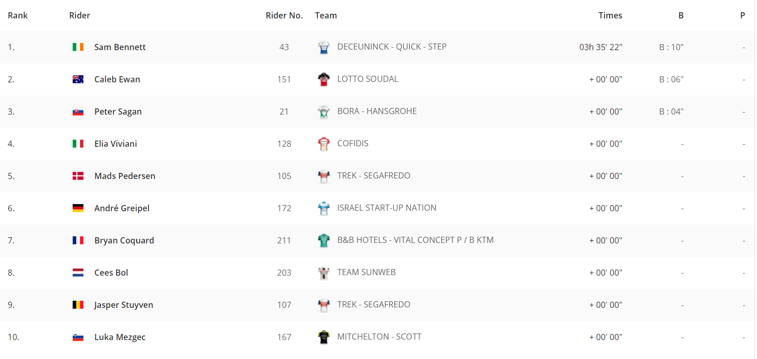
Task: Click the Mitchelton - Scott jersey icon
Action: click(324, 337)
